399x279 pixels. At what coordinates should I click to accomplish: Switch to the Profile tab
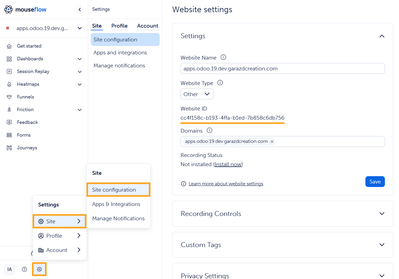119,26
